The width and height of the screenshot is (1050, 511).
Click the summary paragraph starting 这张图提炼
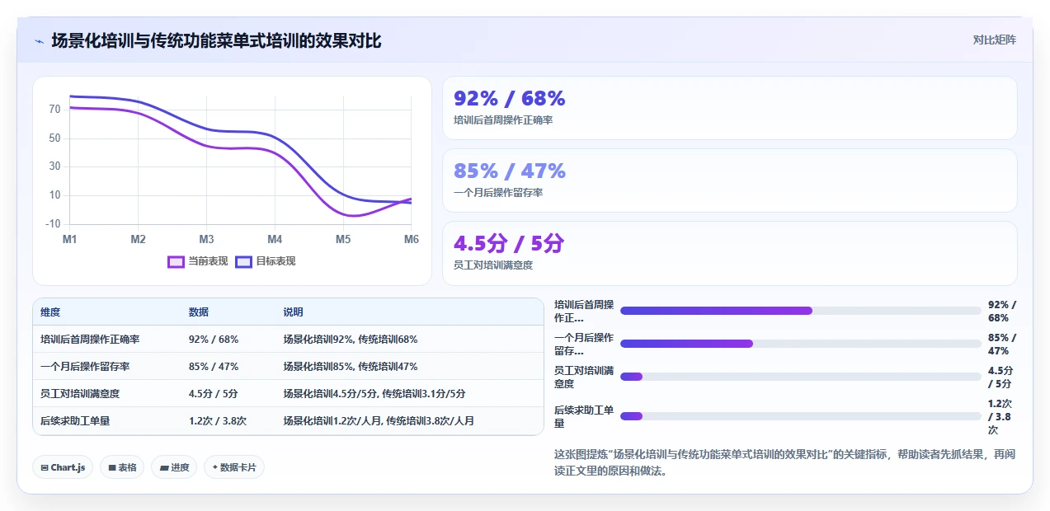[784, 462]
